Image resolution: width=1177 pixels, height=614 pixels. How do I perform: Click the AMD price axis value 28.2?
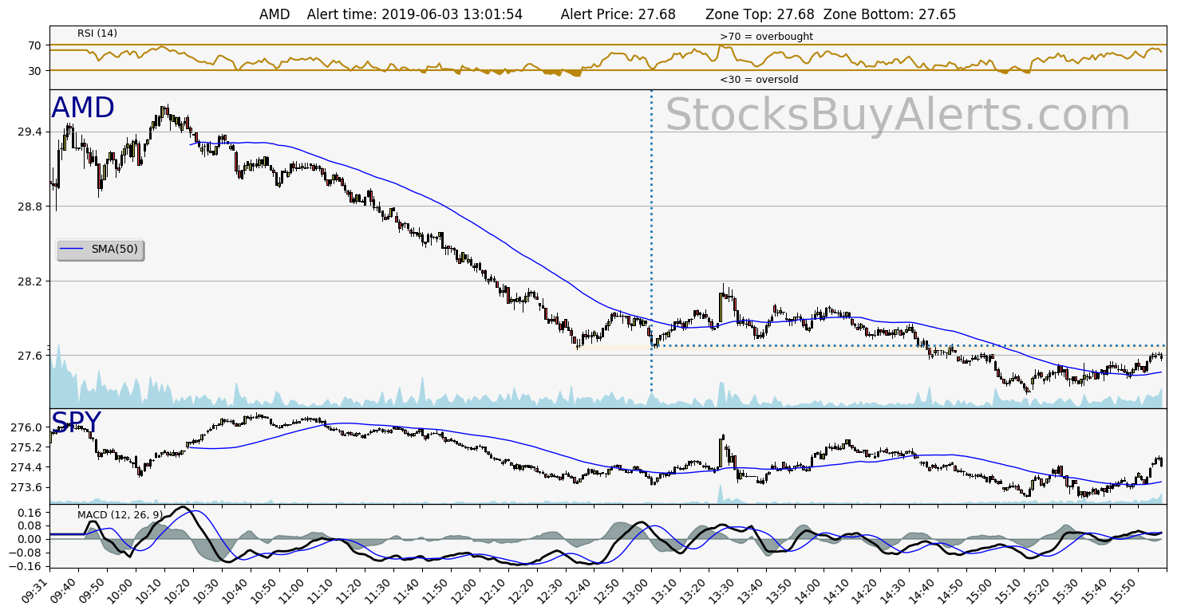pyautogui.click(x=31, y=281)
